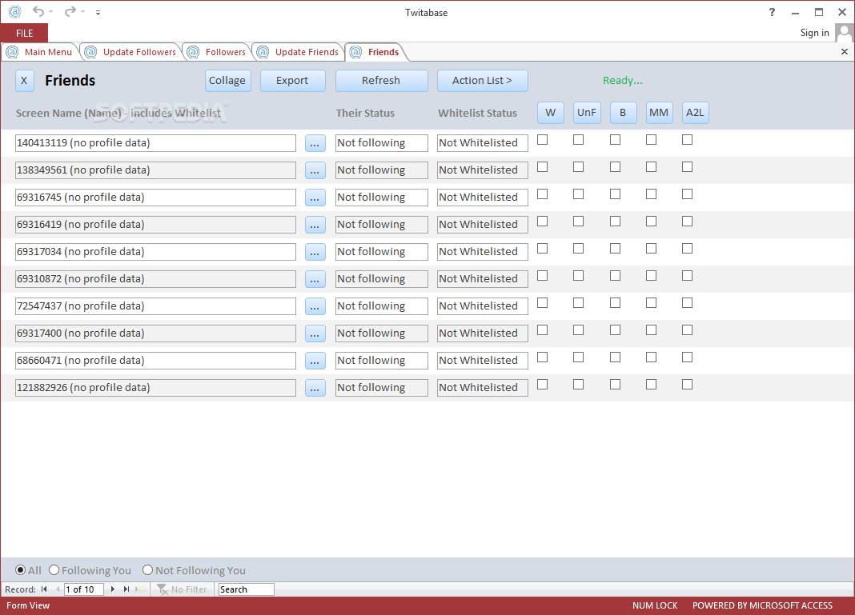The height and width of the screenshot is (615, 855).
Task: Click the user account avatar icon
Action: coord(844,33)
